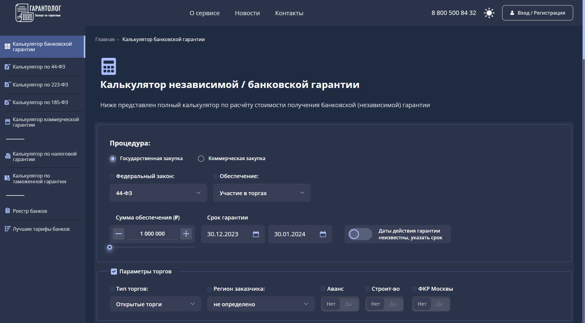
Task: Click Главная breadcrumb link
Action: (105, 40)
